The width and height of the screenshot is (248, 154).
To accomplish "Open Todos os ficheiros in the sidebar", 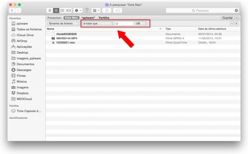I will coord(29,29).
